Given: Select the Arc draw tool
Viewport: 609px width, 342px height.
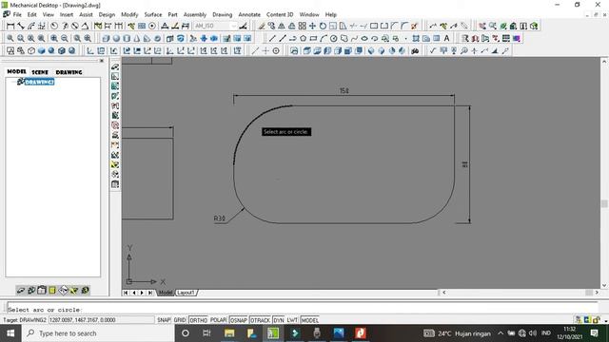Looking at the screenshot, I should point(324,38).
